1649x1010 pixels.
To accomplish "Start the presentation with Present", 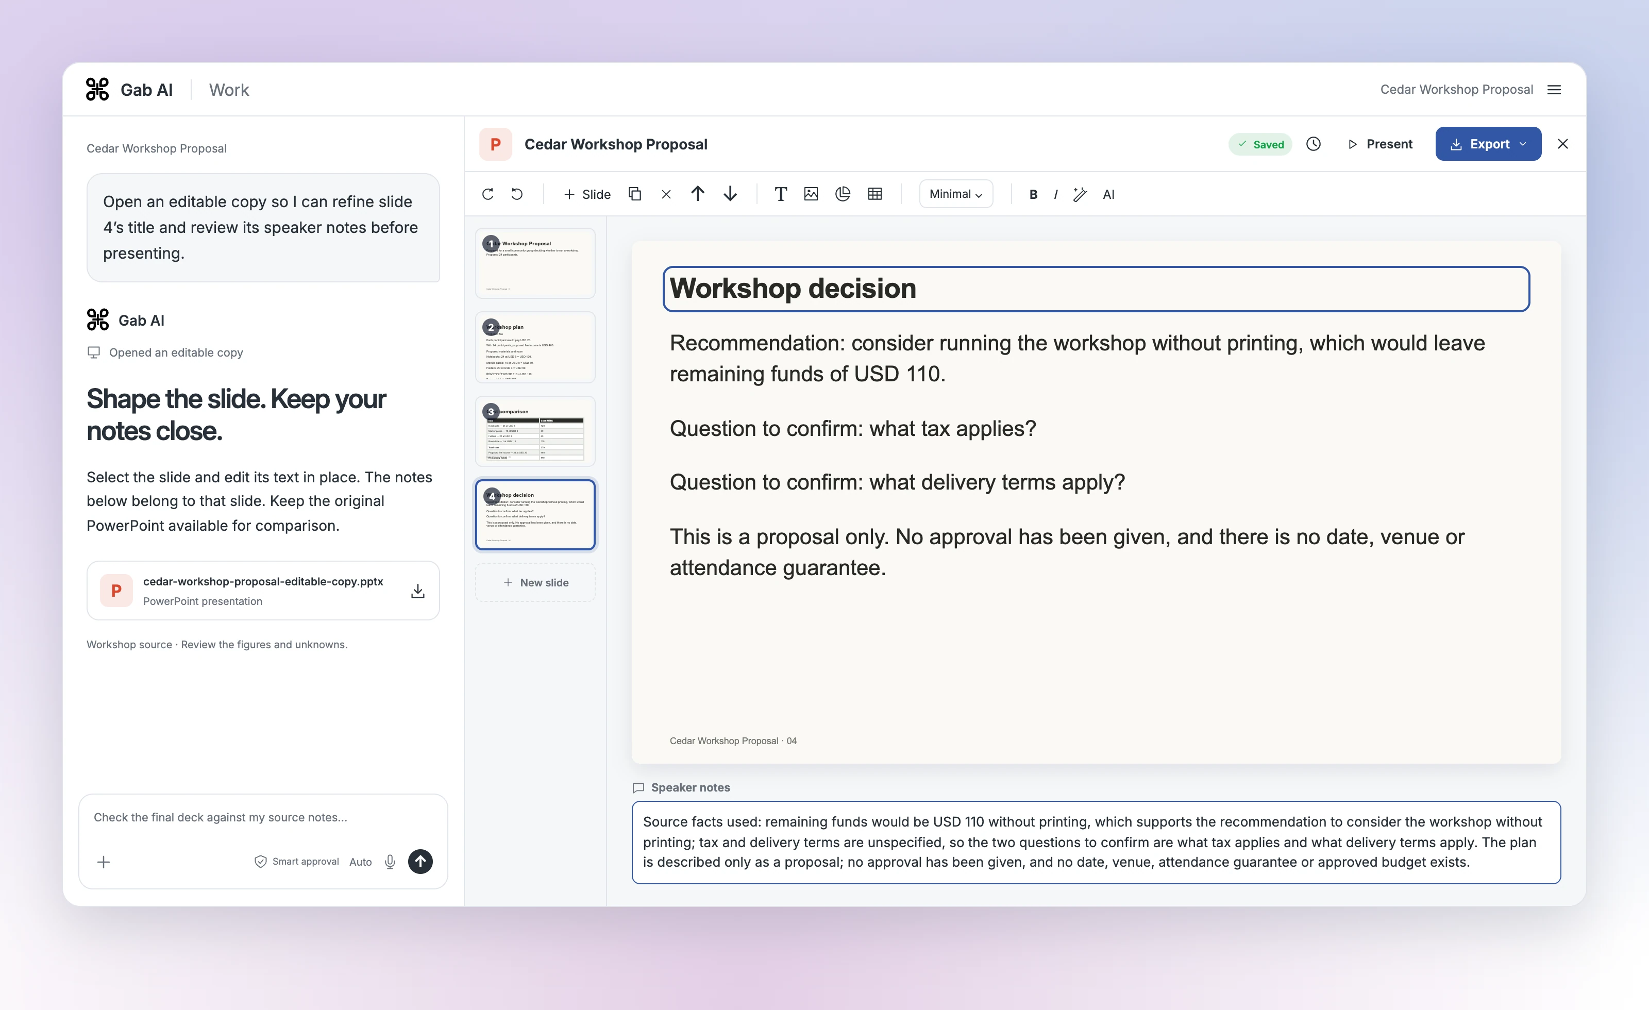I will coord(1380,144).
